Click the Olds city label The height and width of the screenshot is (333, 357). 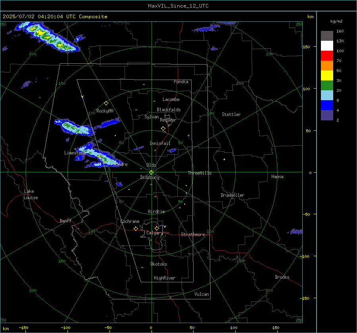(x=151, y=165)
